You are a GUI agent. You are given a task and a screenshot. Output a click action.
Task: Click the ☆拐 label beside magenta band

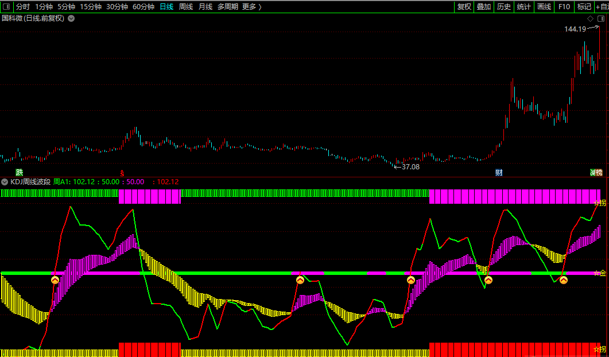[x=600, y=203]
